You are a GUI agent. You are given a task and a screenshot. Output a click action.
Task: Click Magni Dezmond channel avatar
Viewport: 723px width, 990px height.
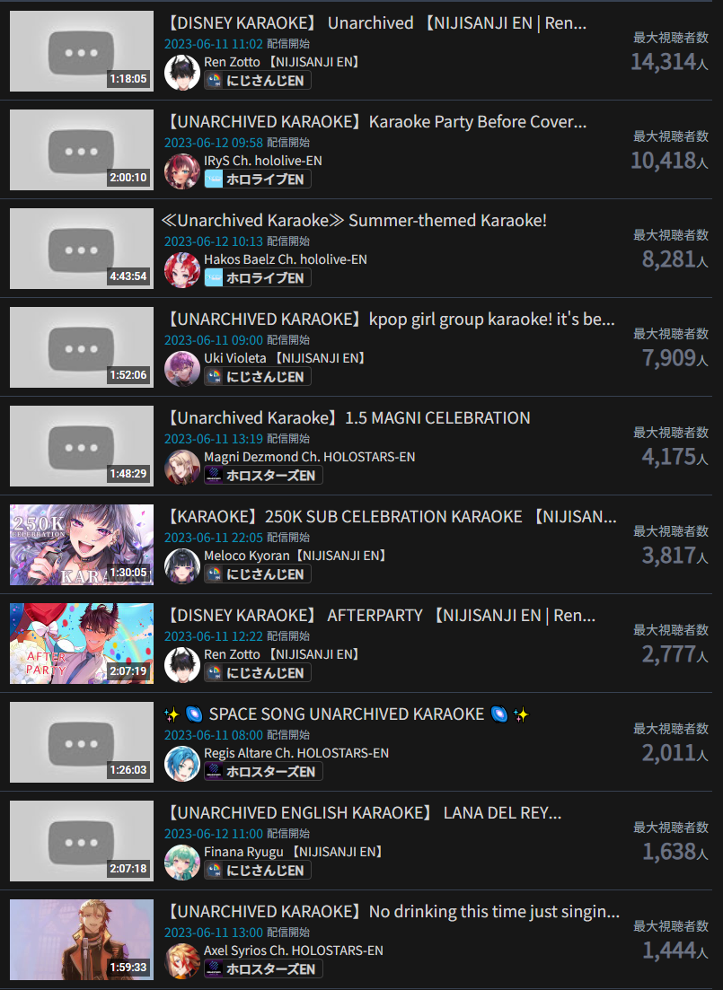coord(182,468)
